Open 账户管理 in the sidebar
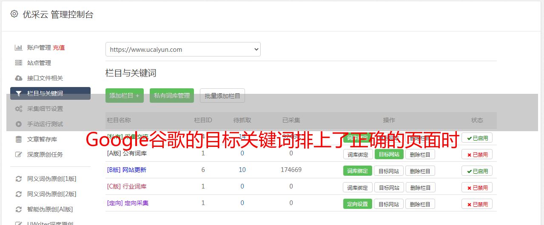The image size is (544, 225). (x=39, y=48)
